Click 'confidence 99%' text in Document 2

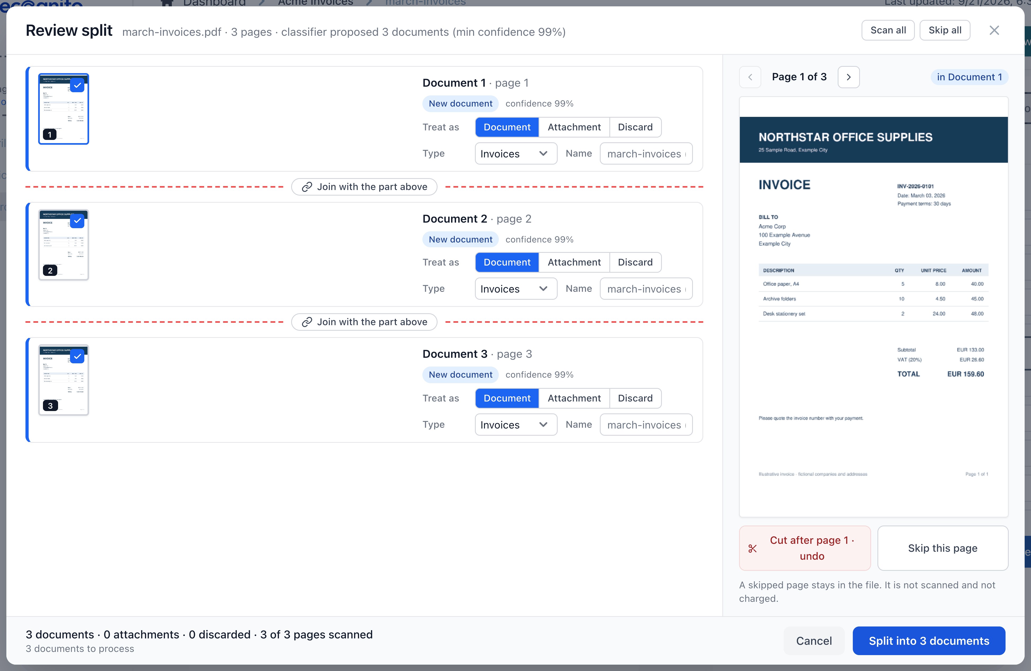pyautogui.click(x=539, y=239)
